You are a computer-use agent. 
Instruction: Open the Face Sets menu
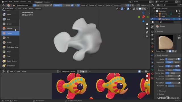[38, 9]
